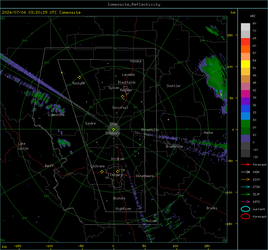The width and height of the screenshot is (268, 250).
Task: Select the magenta 18TS arrow icon
Action: coord(245,202)
